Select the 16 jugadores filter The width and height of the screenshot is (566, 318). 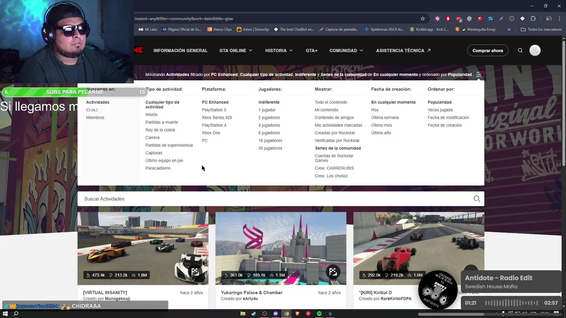[270, 140]
